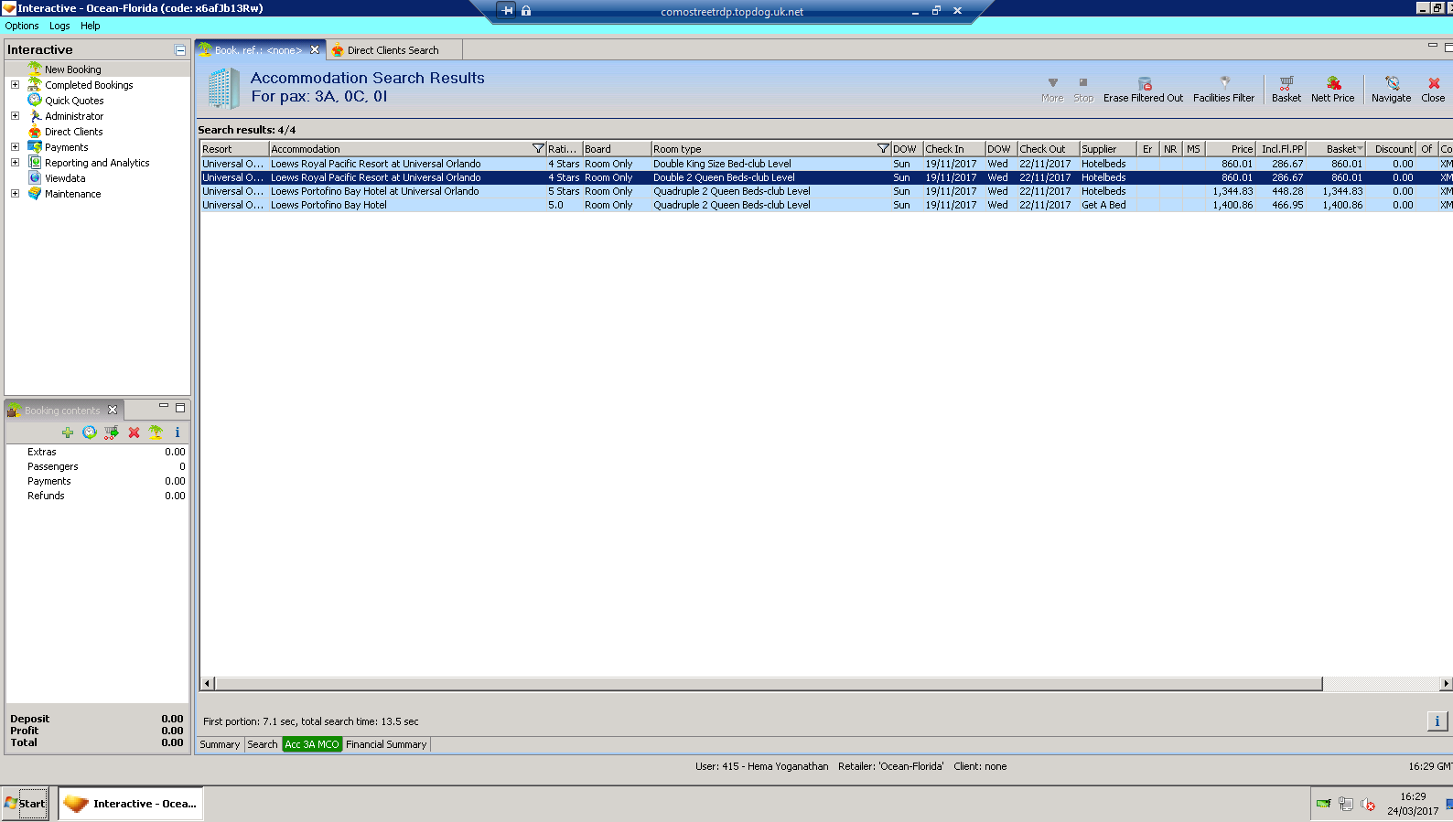Select the Get A Bed supplier row
Image resolution: width=1453 pixels, height=822 pixels.
[x=826, y=205]
